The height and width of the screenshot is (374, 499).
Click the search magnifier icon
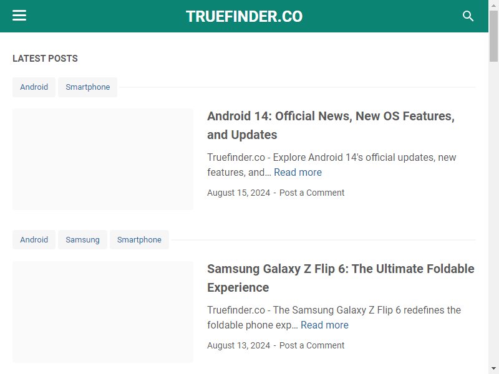468,16
